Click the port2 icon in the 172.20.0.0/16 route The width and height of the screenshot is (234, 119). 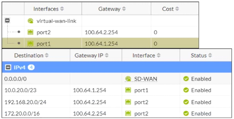(128, 113)
